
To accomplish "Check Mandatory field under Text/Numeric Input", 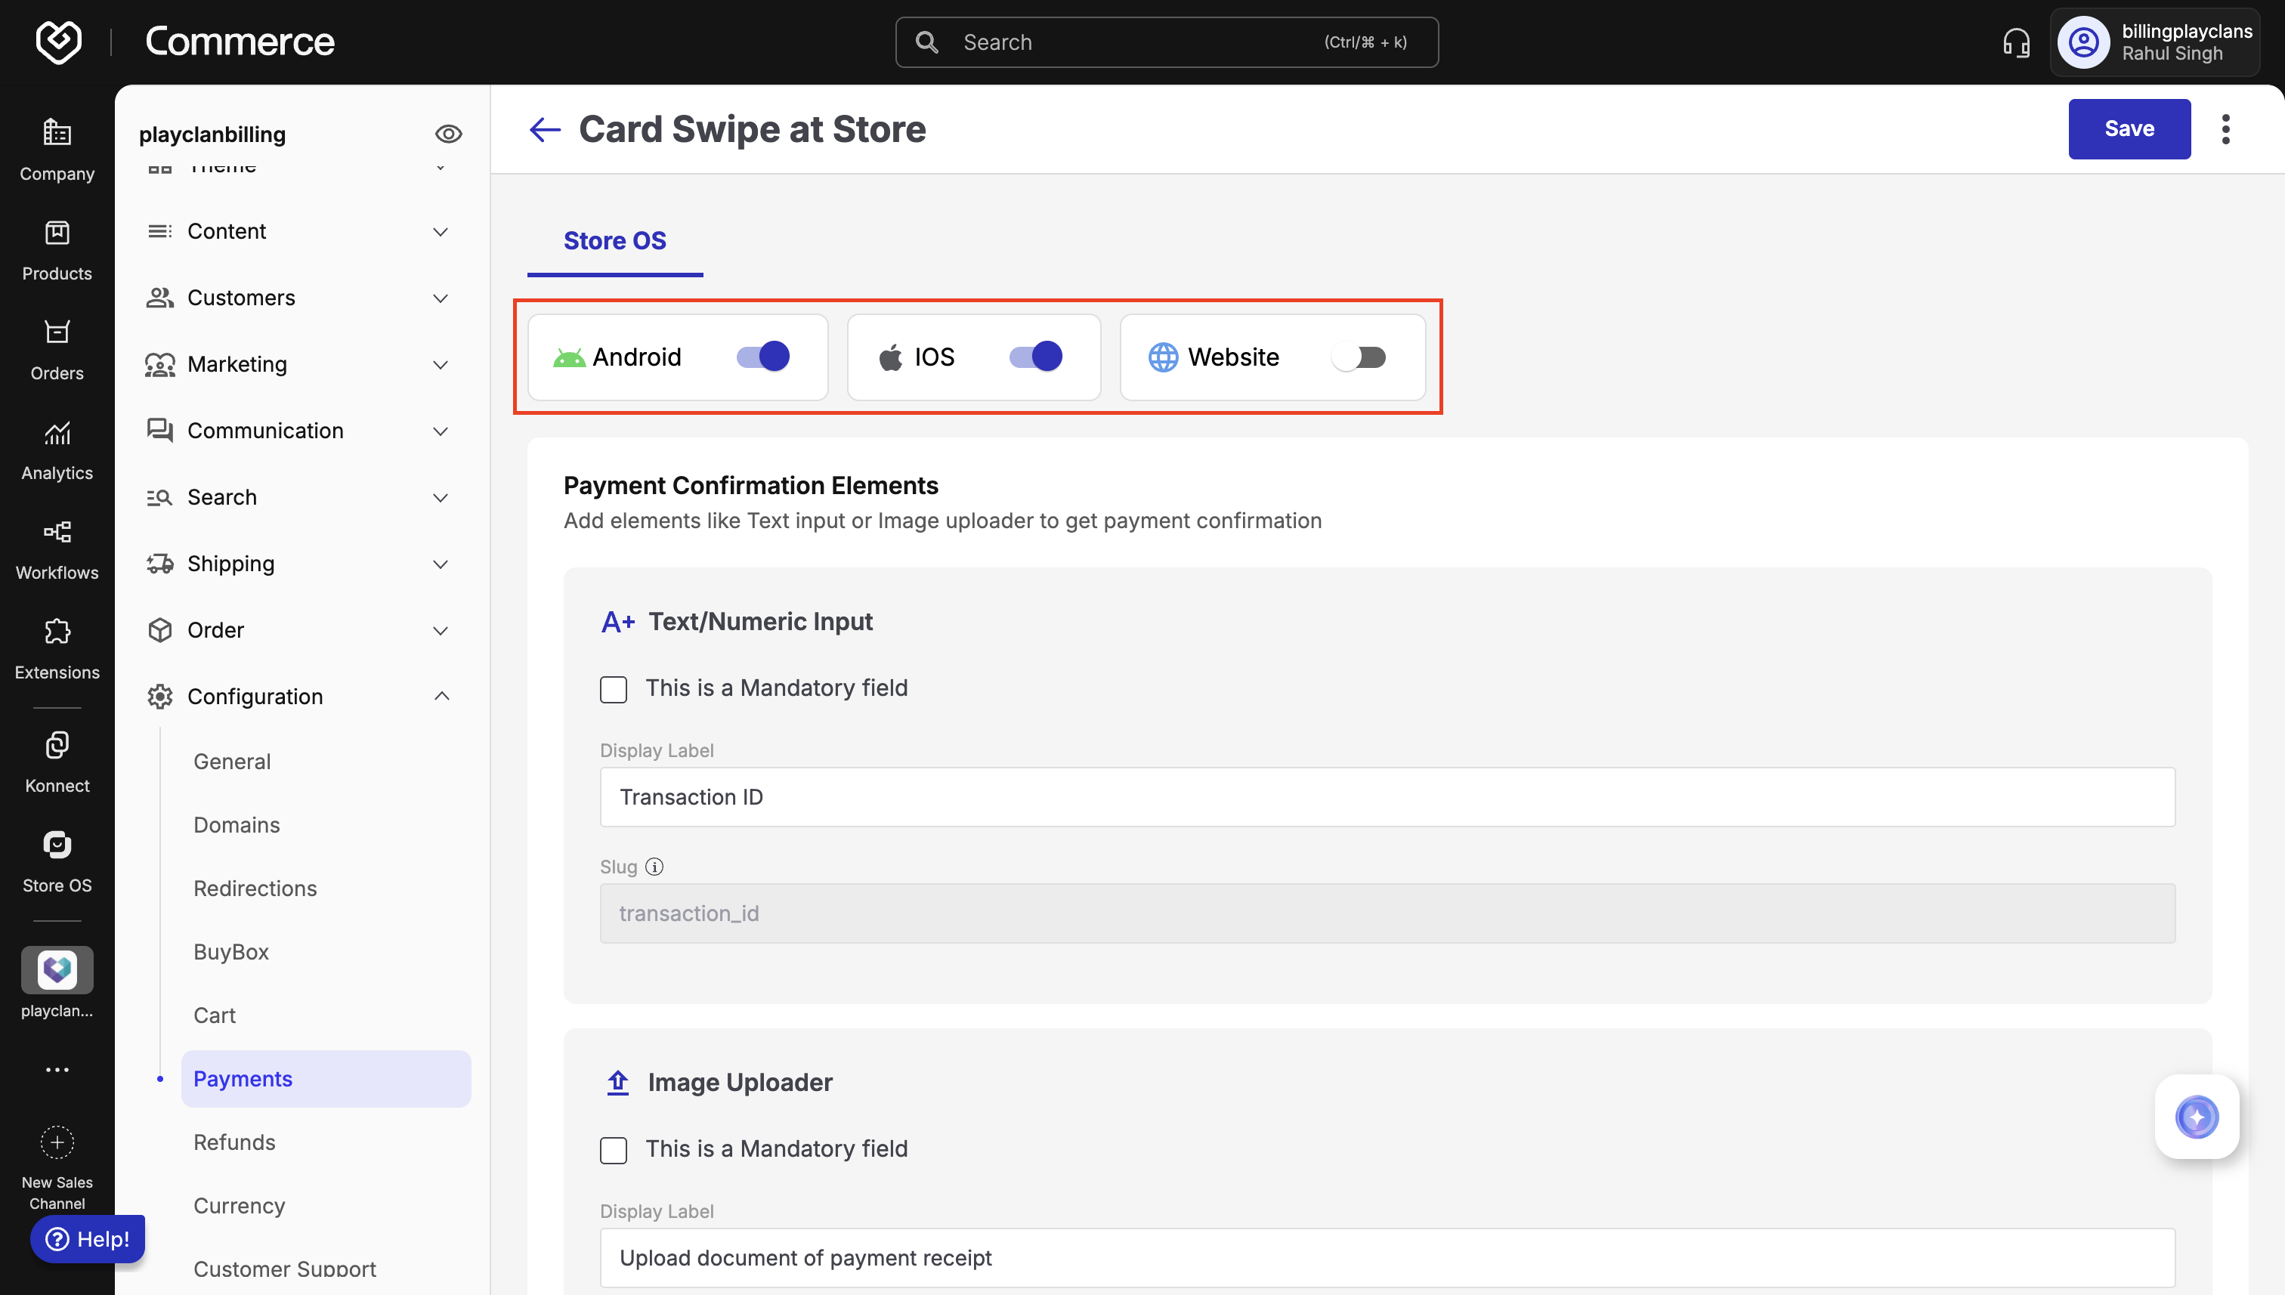I will tap(613, 689).
